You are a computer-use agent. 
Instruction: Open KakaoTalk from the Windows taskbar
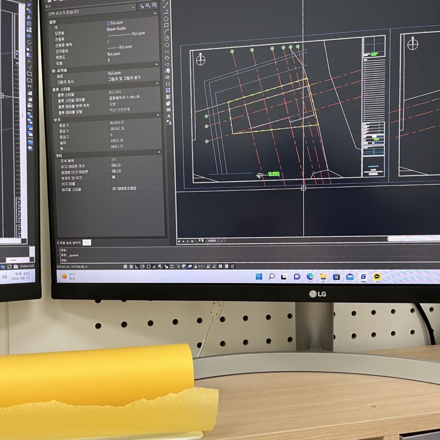[377, 276]
